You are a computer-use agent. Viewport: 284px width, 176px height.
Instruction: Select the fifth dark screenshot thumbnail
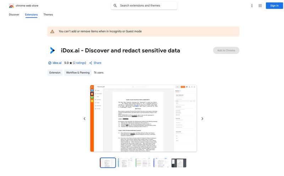pos(179,163)
